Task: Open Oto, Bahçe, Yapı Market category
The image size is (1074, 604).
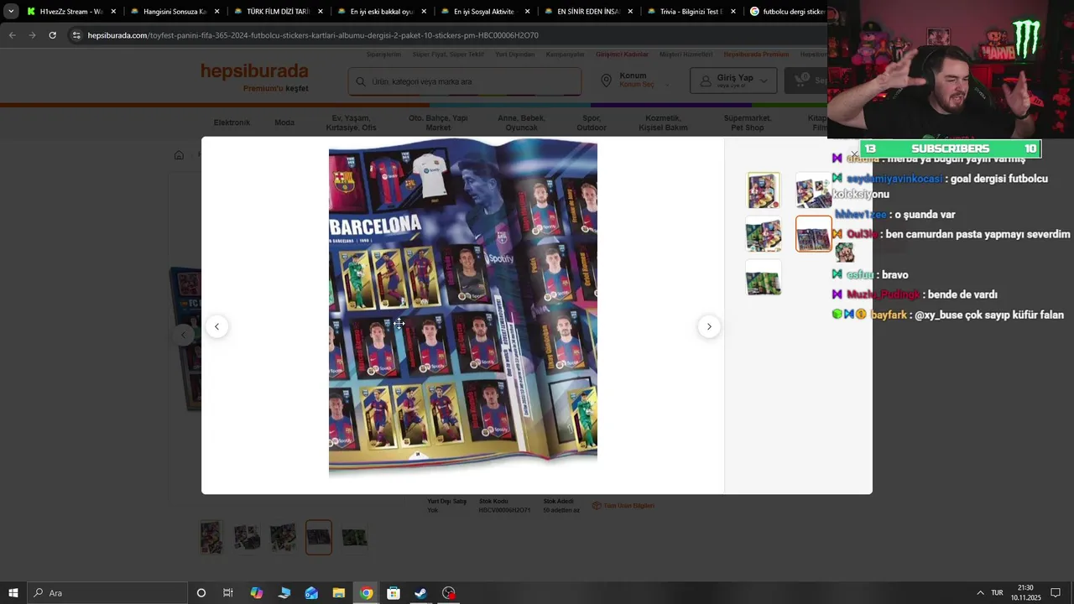Action: (x=438, y=122)
